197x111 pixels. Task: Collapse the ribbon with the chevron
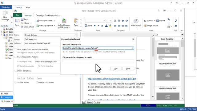pyautogui.click(x=182, y=30)
